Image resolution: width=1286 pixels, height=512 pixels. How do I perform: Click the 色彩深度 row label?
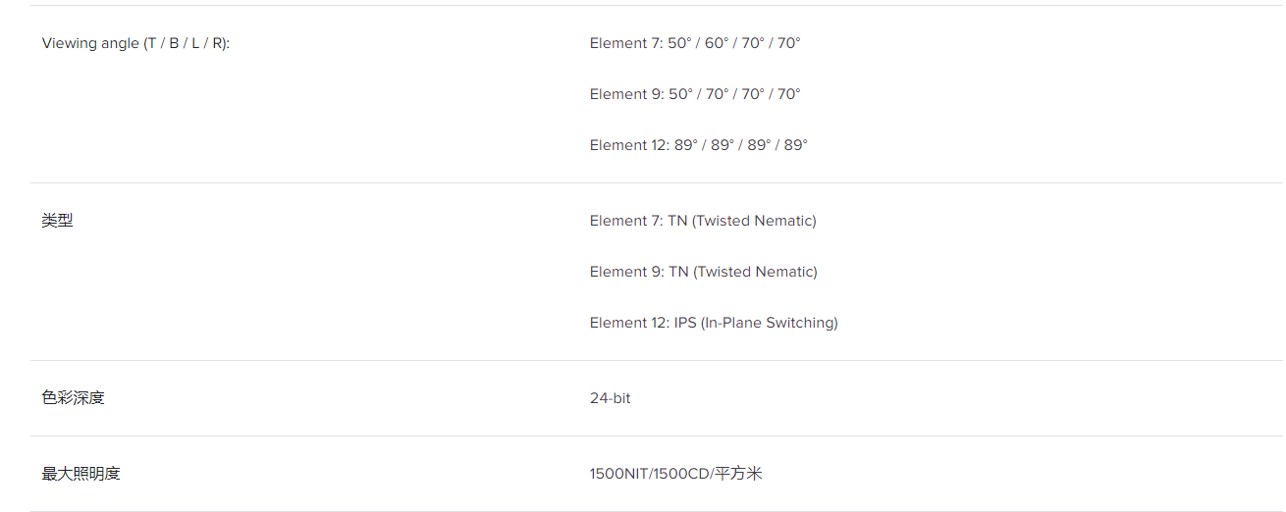click(x=73, y=398)
